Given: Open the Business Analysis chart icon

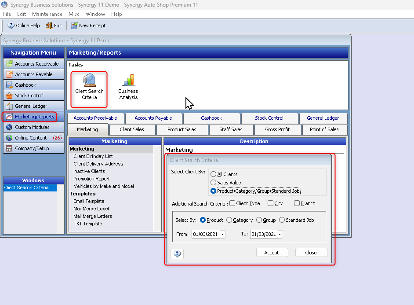Looking at the screenshot, I should 129,80.
